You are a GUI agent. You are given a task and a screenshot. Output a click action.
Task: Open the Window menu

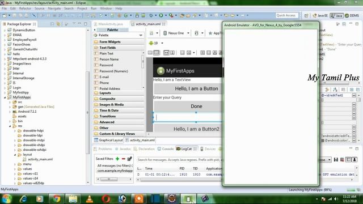pos(106,8)
